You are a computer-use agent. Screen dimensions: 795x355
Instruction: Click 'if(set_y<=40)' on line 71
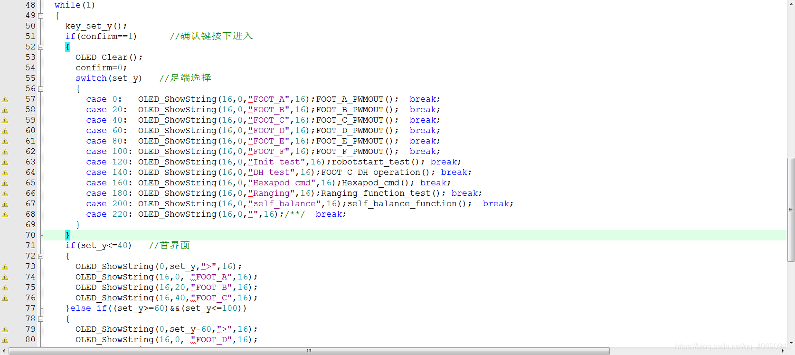[x=98, y=246]
